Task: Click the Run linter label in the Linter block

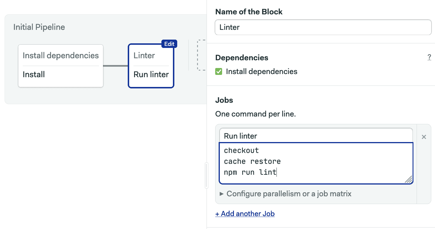Action: (151, 74)
